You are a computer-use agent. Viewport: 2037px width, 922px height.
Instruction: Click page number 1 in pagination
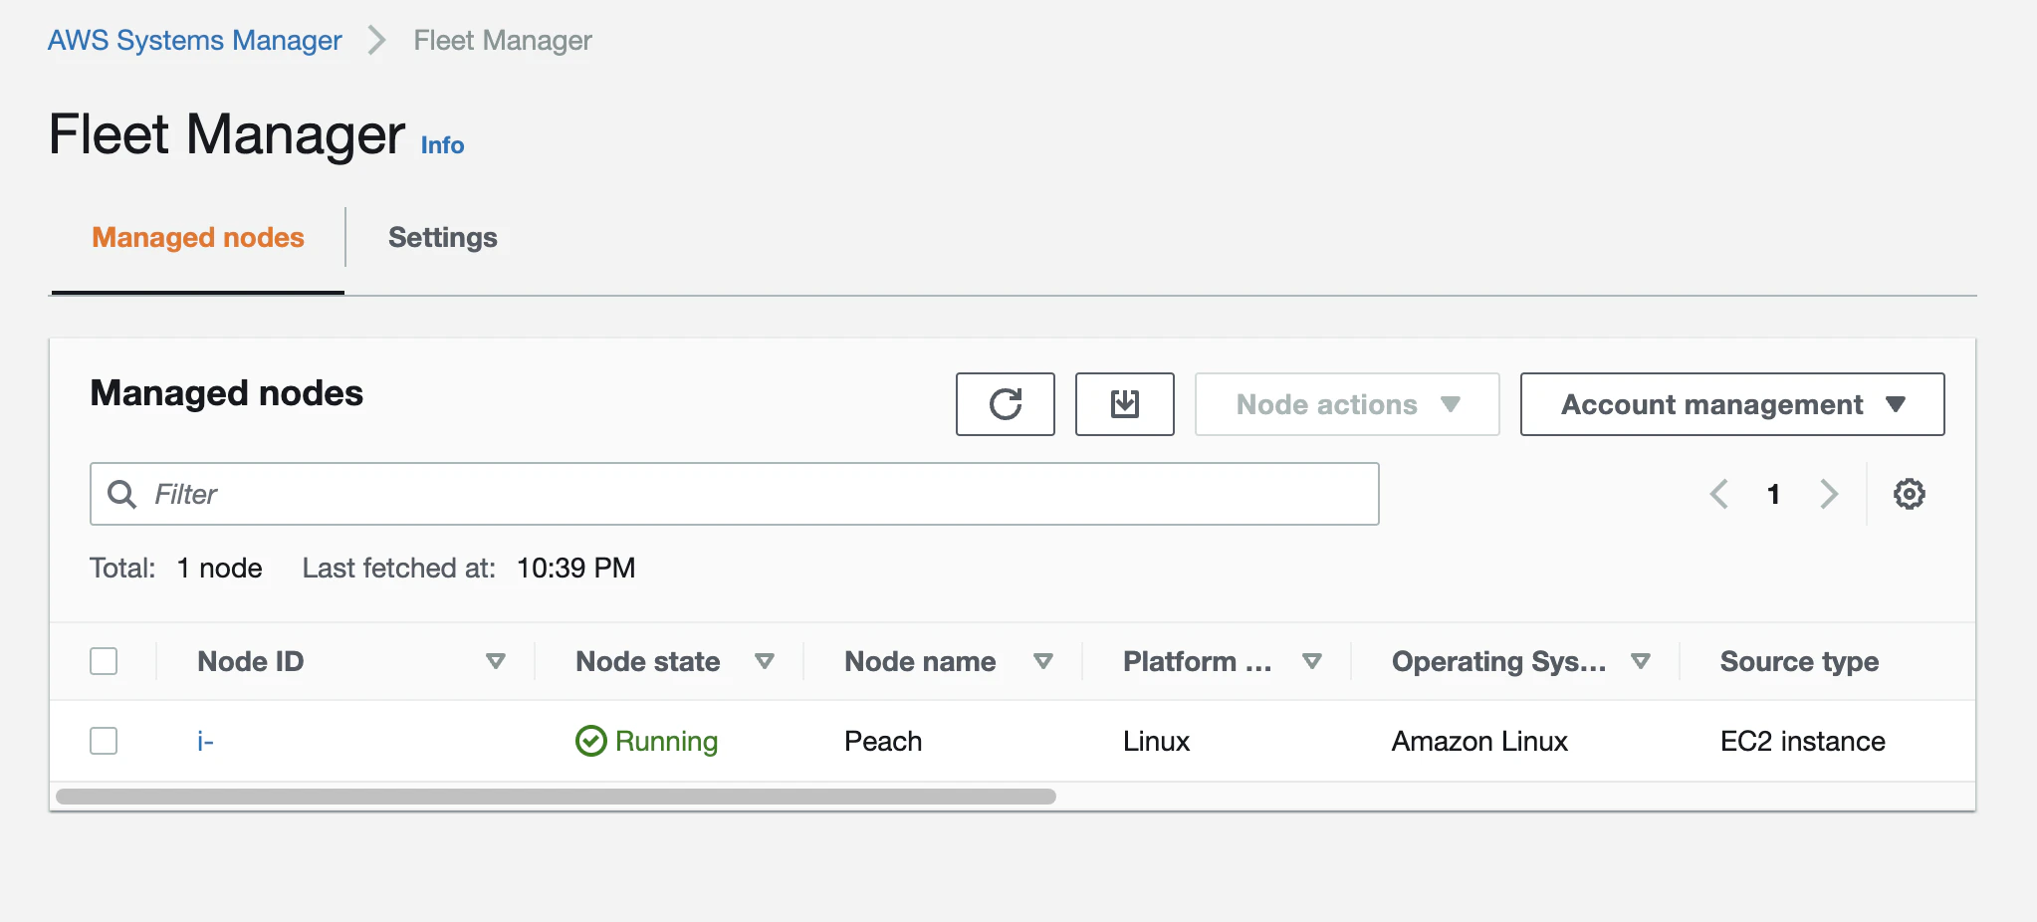[x=1773, y=494]
